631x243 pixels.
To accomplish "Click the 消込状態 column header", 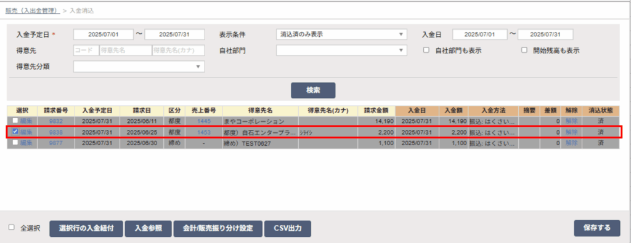I will (x=600, y=111).
